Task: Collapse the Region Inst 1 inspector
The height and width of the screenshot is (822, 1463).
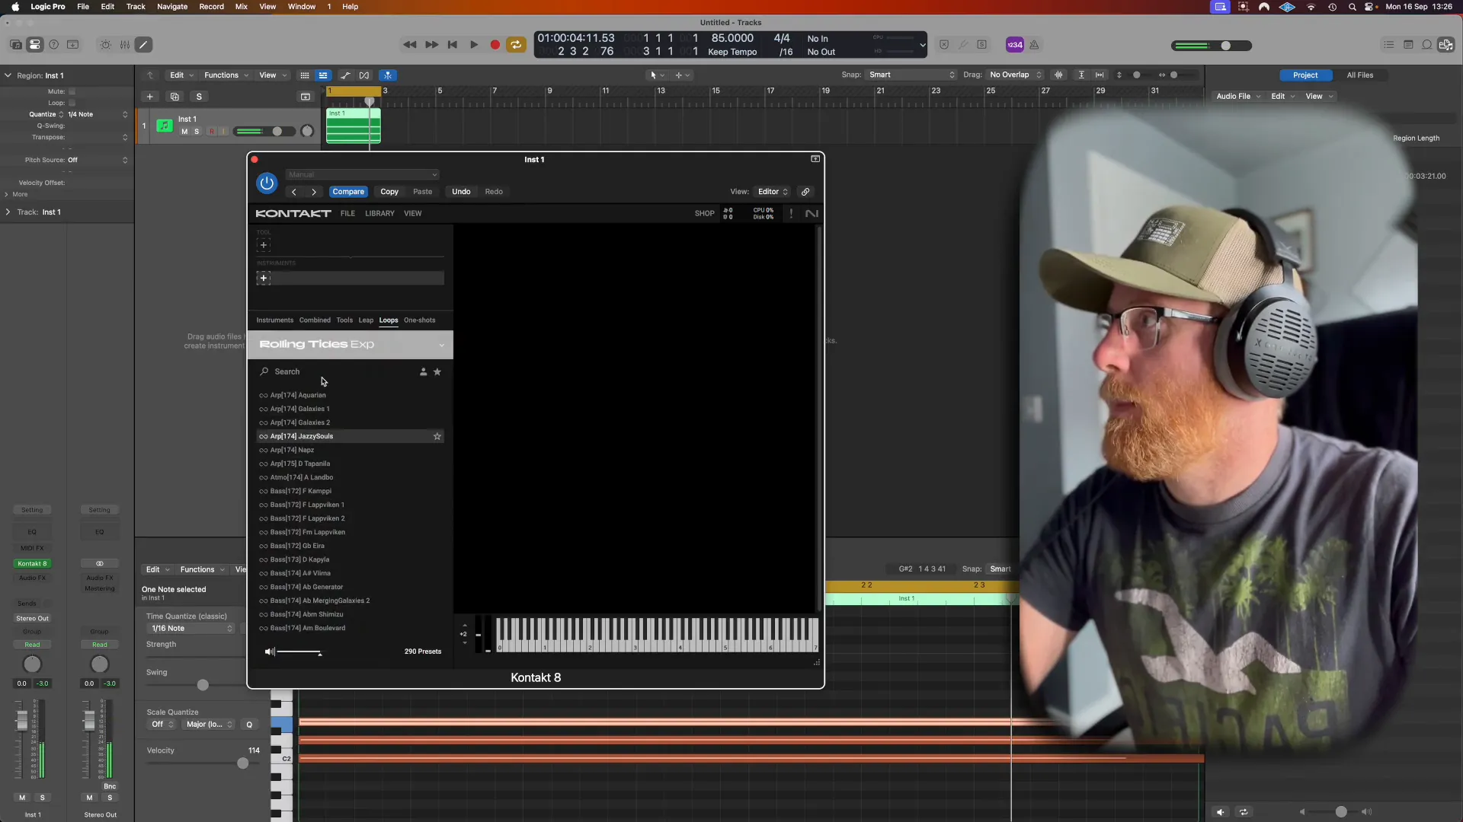Action: tap(8, 75)
